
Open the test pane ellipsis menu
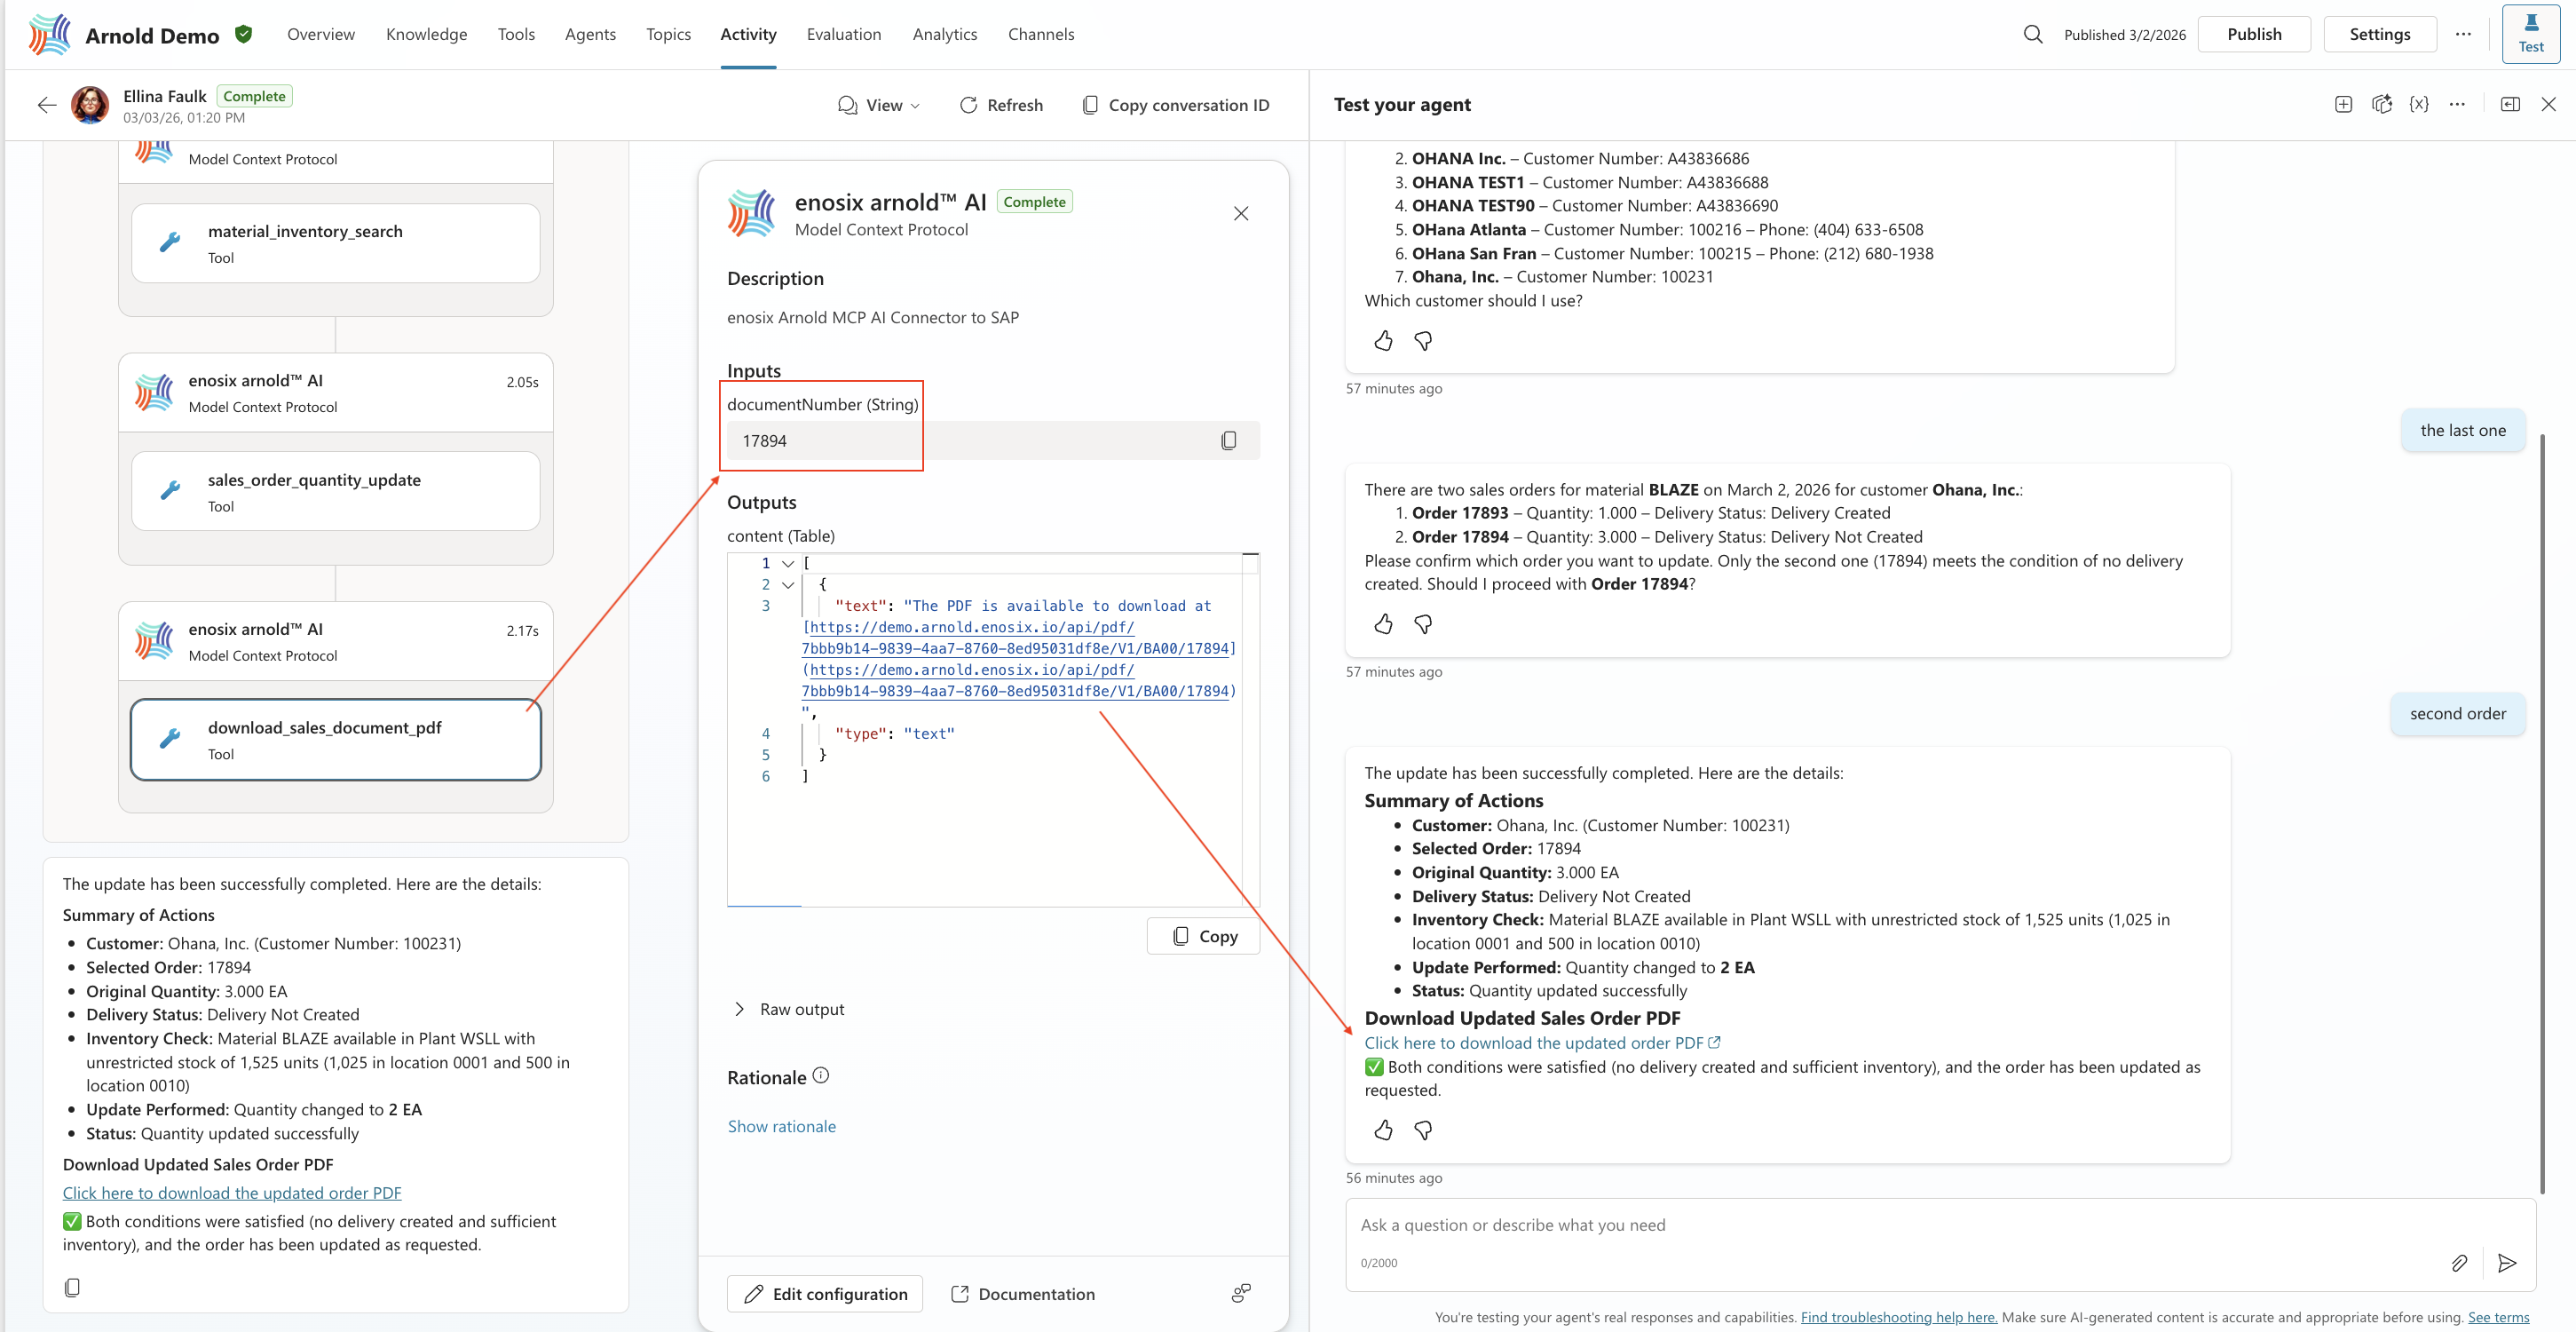click(2457, 104)
